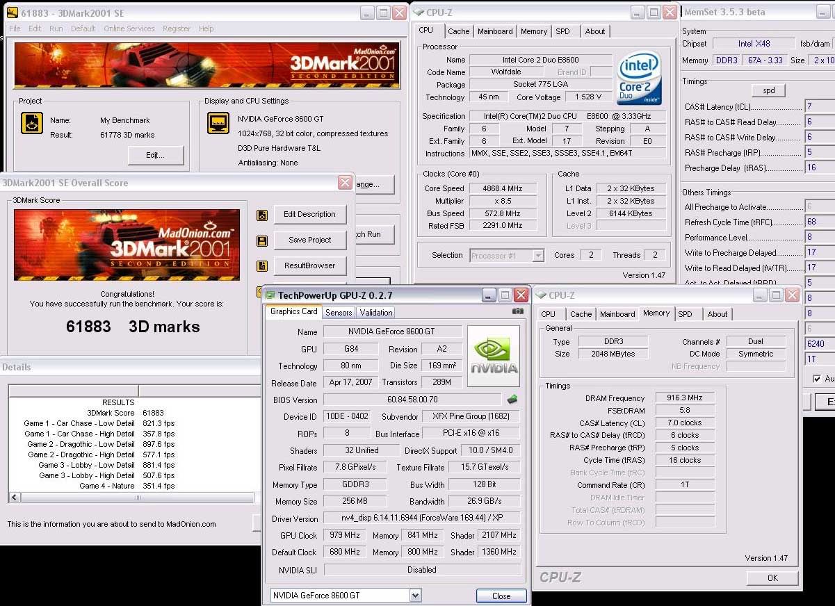Click the Save Project button
The width and height of the screenshot is (835, 606).
pyautogui.click(x=310, y=240)
